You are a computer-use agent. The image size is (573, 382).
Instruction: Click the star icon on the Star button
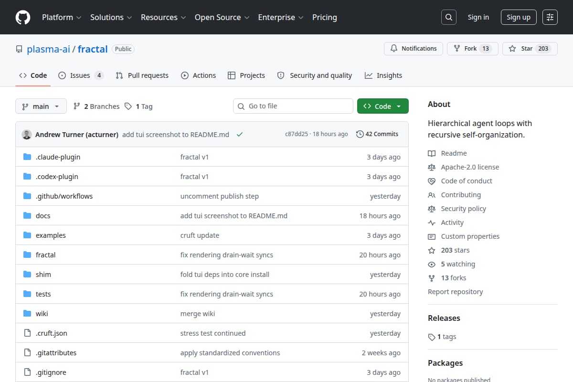pos(512,49)
